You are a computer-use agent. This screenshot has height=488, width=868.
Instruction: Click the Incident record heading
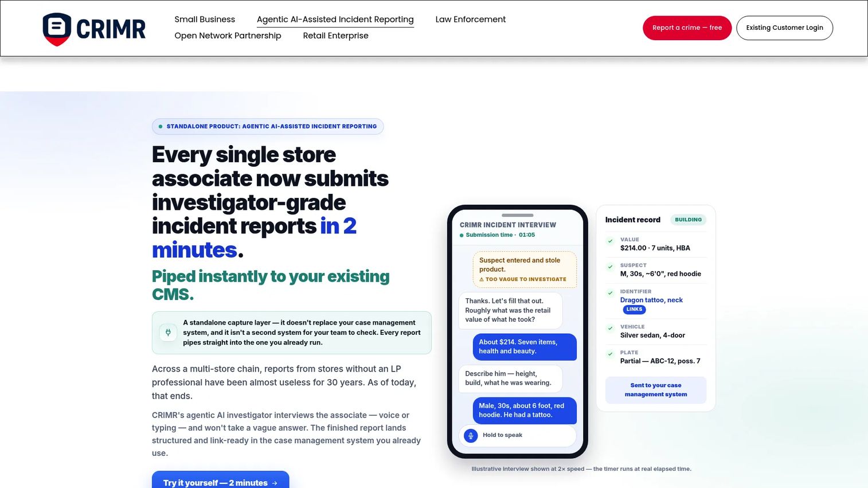pos(632,220)
